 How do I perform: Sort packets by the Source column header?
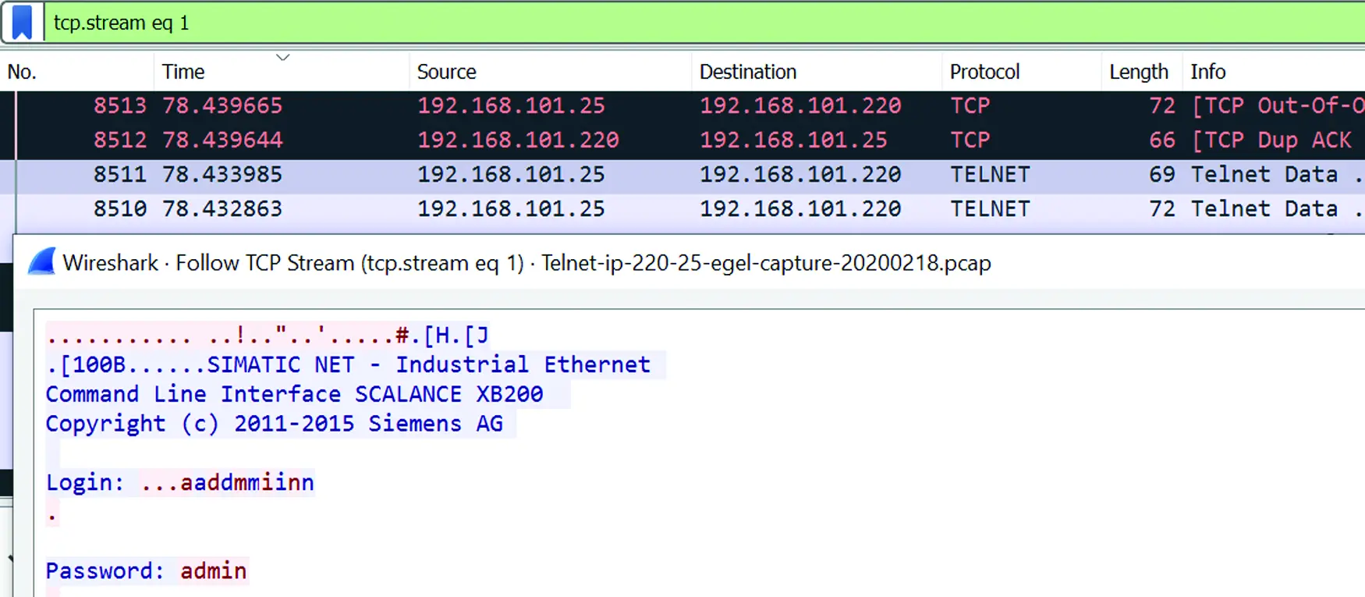pos(446,72)
